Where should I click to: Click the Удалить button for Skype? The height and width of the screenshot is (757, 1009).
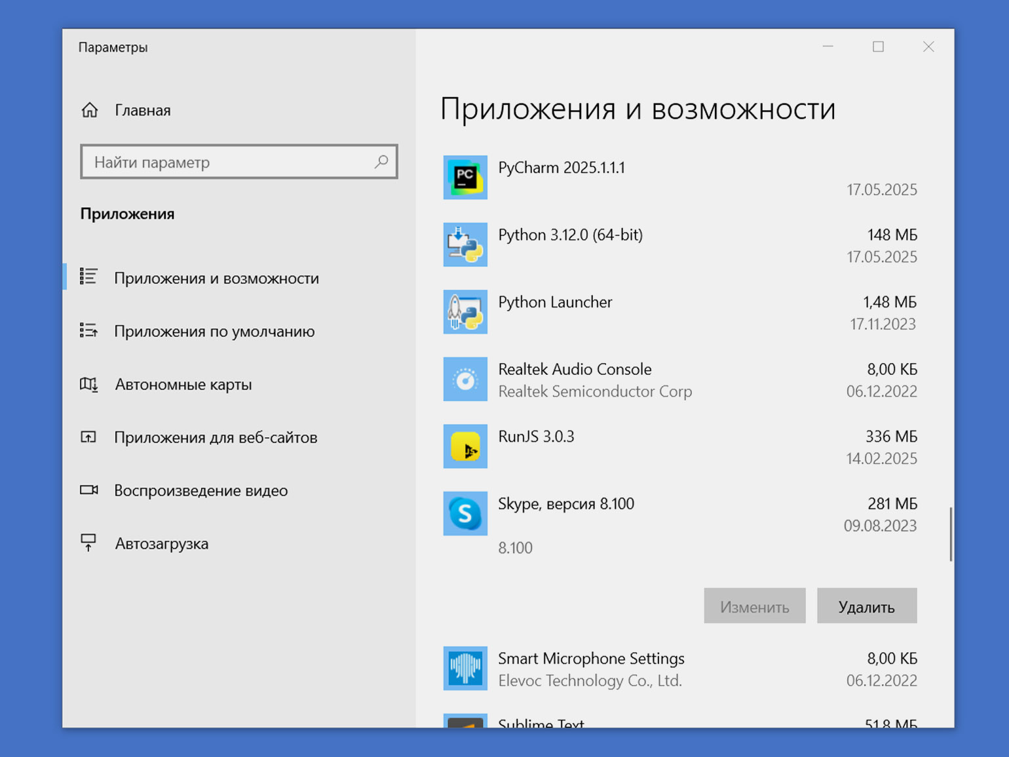[867, 606]
